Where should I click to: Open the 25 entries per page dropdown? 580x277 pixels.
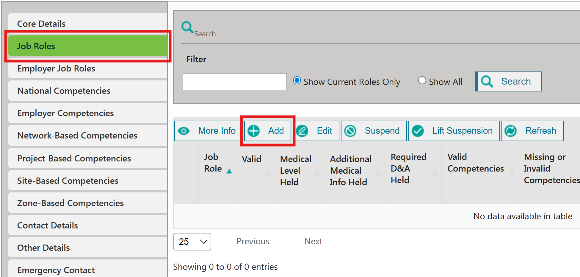click(x=192, y=242)
